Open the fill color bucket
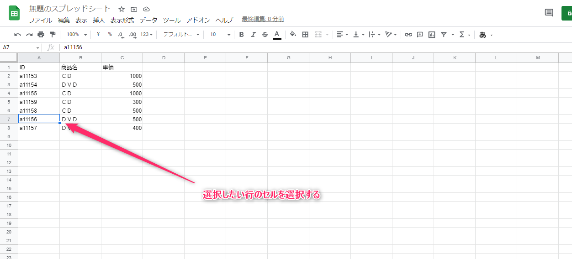 point(293,34)
